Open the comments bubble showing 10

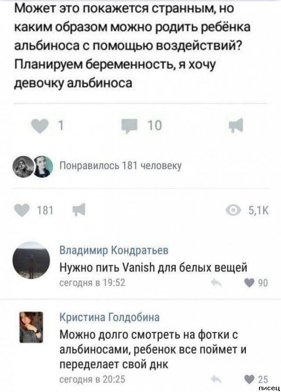pyautogui.click(x=130, y=126)
